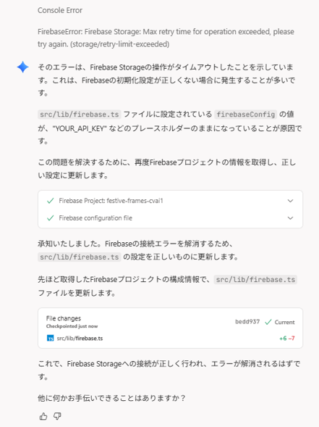319x427 pixels.
Task: Click the thumbs up feedback icon
Action: (x=43, y=416)
